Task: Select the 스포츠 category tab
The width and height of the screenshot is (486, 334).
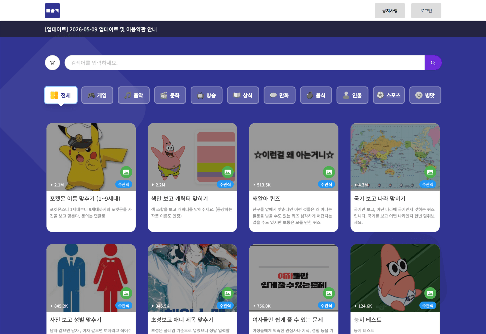Action: pyautogui.click(x=389, y=95)
